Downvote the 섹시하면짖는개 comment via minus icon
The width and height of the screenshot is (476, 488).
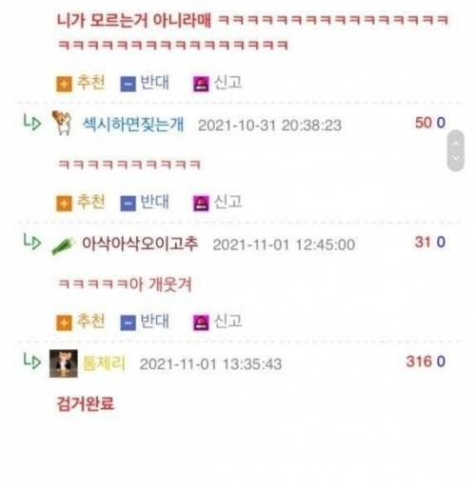129,204
